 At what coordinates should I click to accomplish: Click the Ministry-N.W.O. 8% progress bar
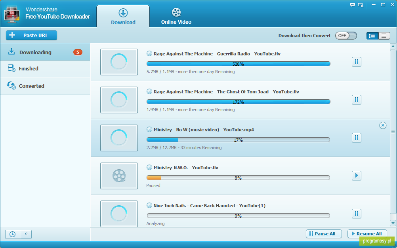[x=238, y=178]
